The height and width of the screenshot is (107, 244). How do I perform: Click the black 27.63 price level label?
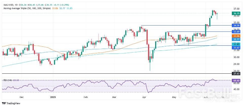(236, 73)
